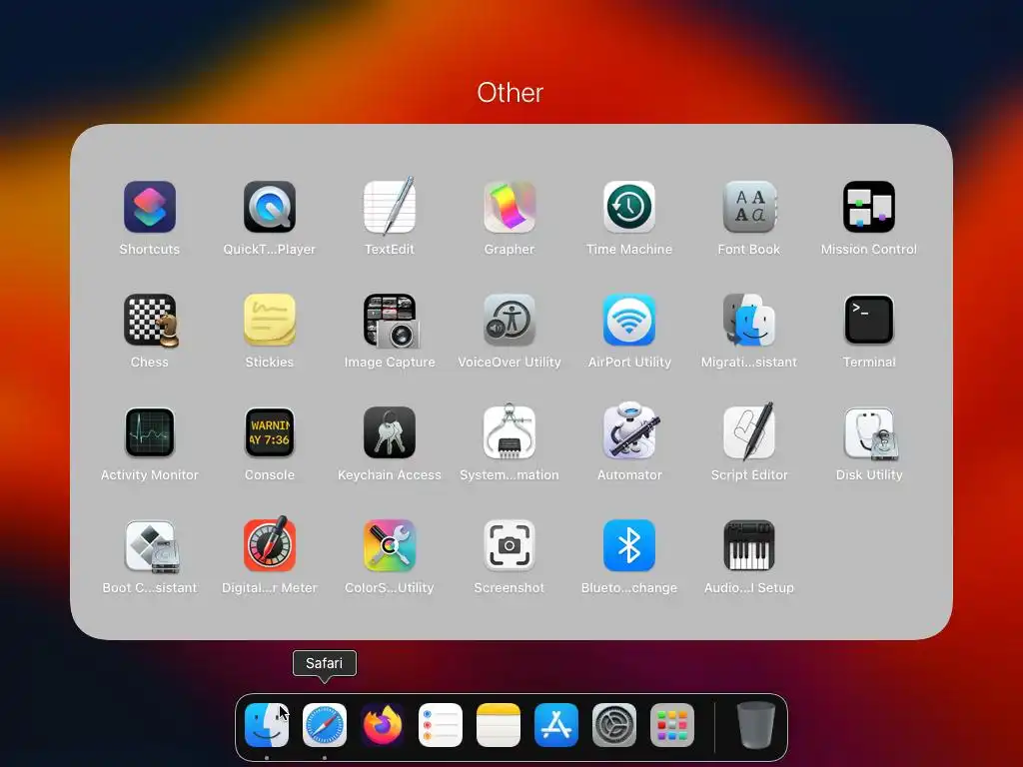Viewport: 1023px width, 767px height.
Task: Open Keychain Access
Action: click(390, 432)
